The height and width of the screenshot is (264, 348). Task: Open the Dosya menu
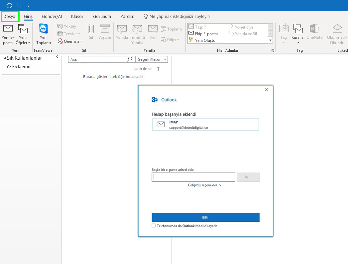(x=10, y=16)
